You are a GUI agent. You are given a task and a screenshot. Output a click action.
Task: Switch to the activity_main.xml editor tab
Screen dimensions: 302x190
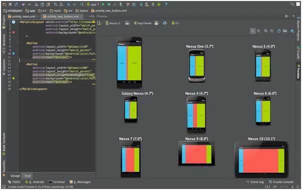[x=22, y=17]
